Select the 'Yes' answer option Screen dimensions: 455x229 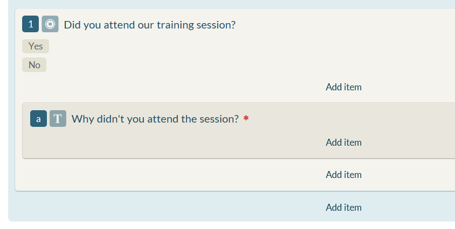point(36,46)
